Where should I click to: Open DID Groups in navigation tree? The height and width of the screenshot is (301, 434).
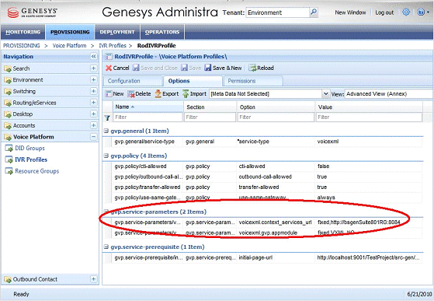click(30, 149)
